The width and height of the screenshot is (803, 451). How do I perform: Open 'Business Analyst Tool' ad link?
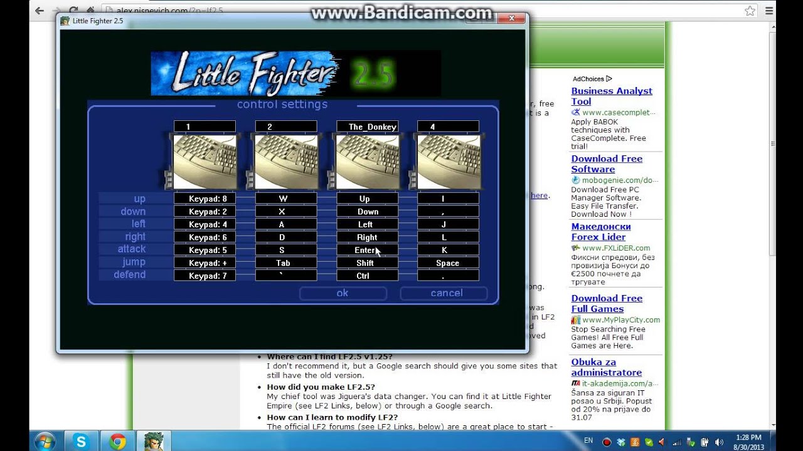(612, 96)
